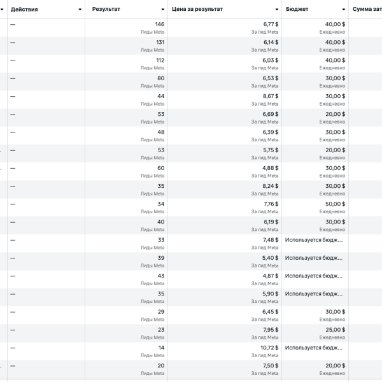Click the 4,88 $ cost per lead

point(270,168)
